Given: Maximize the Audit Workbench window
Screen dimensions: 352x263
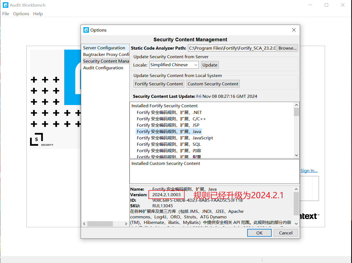Looking at the screenshot, I should click(326, 5).
